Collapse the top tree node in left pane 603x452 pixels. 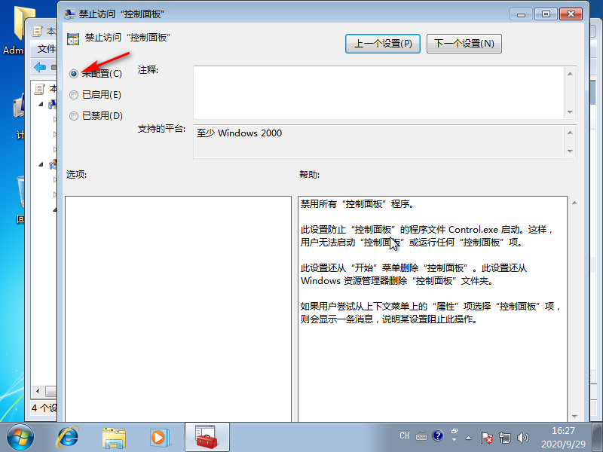(x=41, y=104)
